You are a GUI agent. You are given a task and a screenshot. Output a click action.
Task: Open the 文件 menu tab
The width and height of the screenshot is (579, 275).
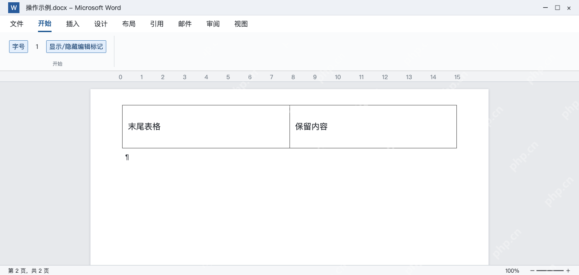click(17, 24)
